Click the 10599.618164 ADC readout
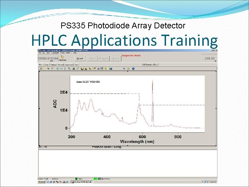249x187 pixels. pyautogui.click(x=48, y=59)
